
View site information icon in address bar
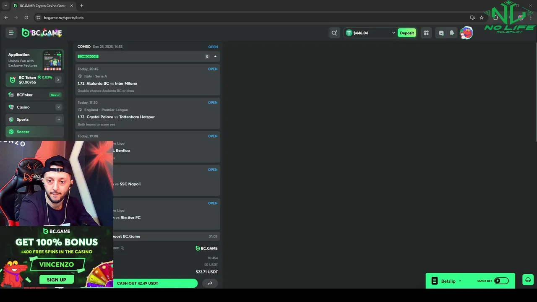tap(38, 18)
